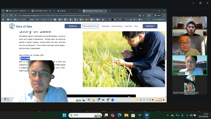Close the Best Sake Visit tab
Image resolution: width=211 pixels, height=119 pixels.
[x=105, y=11]
